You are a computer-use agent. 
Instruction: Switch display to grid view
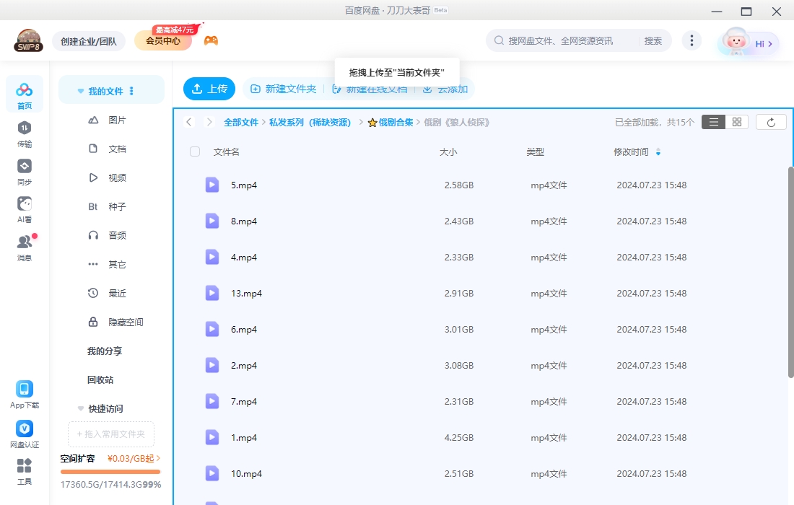click(736, 121)
